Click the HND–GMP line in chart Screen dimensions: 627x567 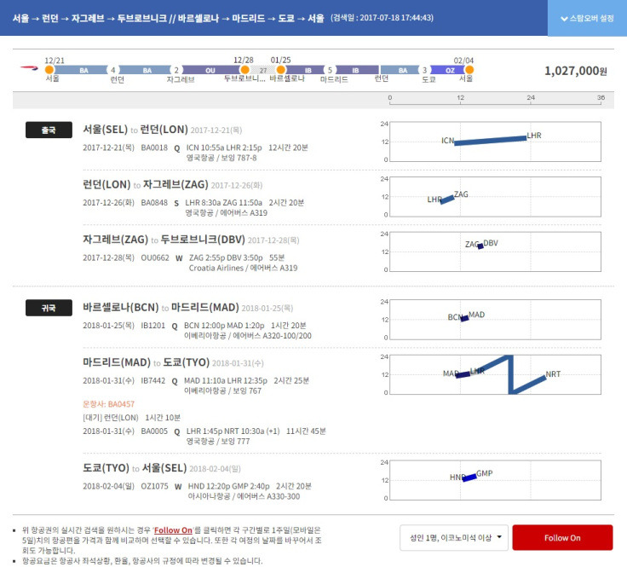pos(469,477)
